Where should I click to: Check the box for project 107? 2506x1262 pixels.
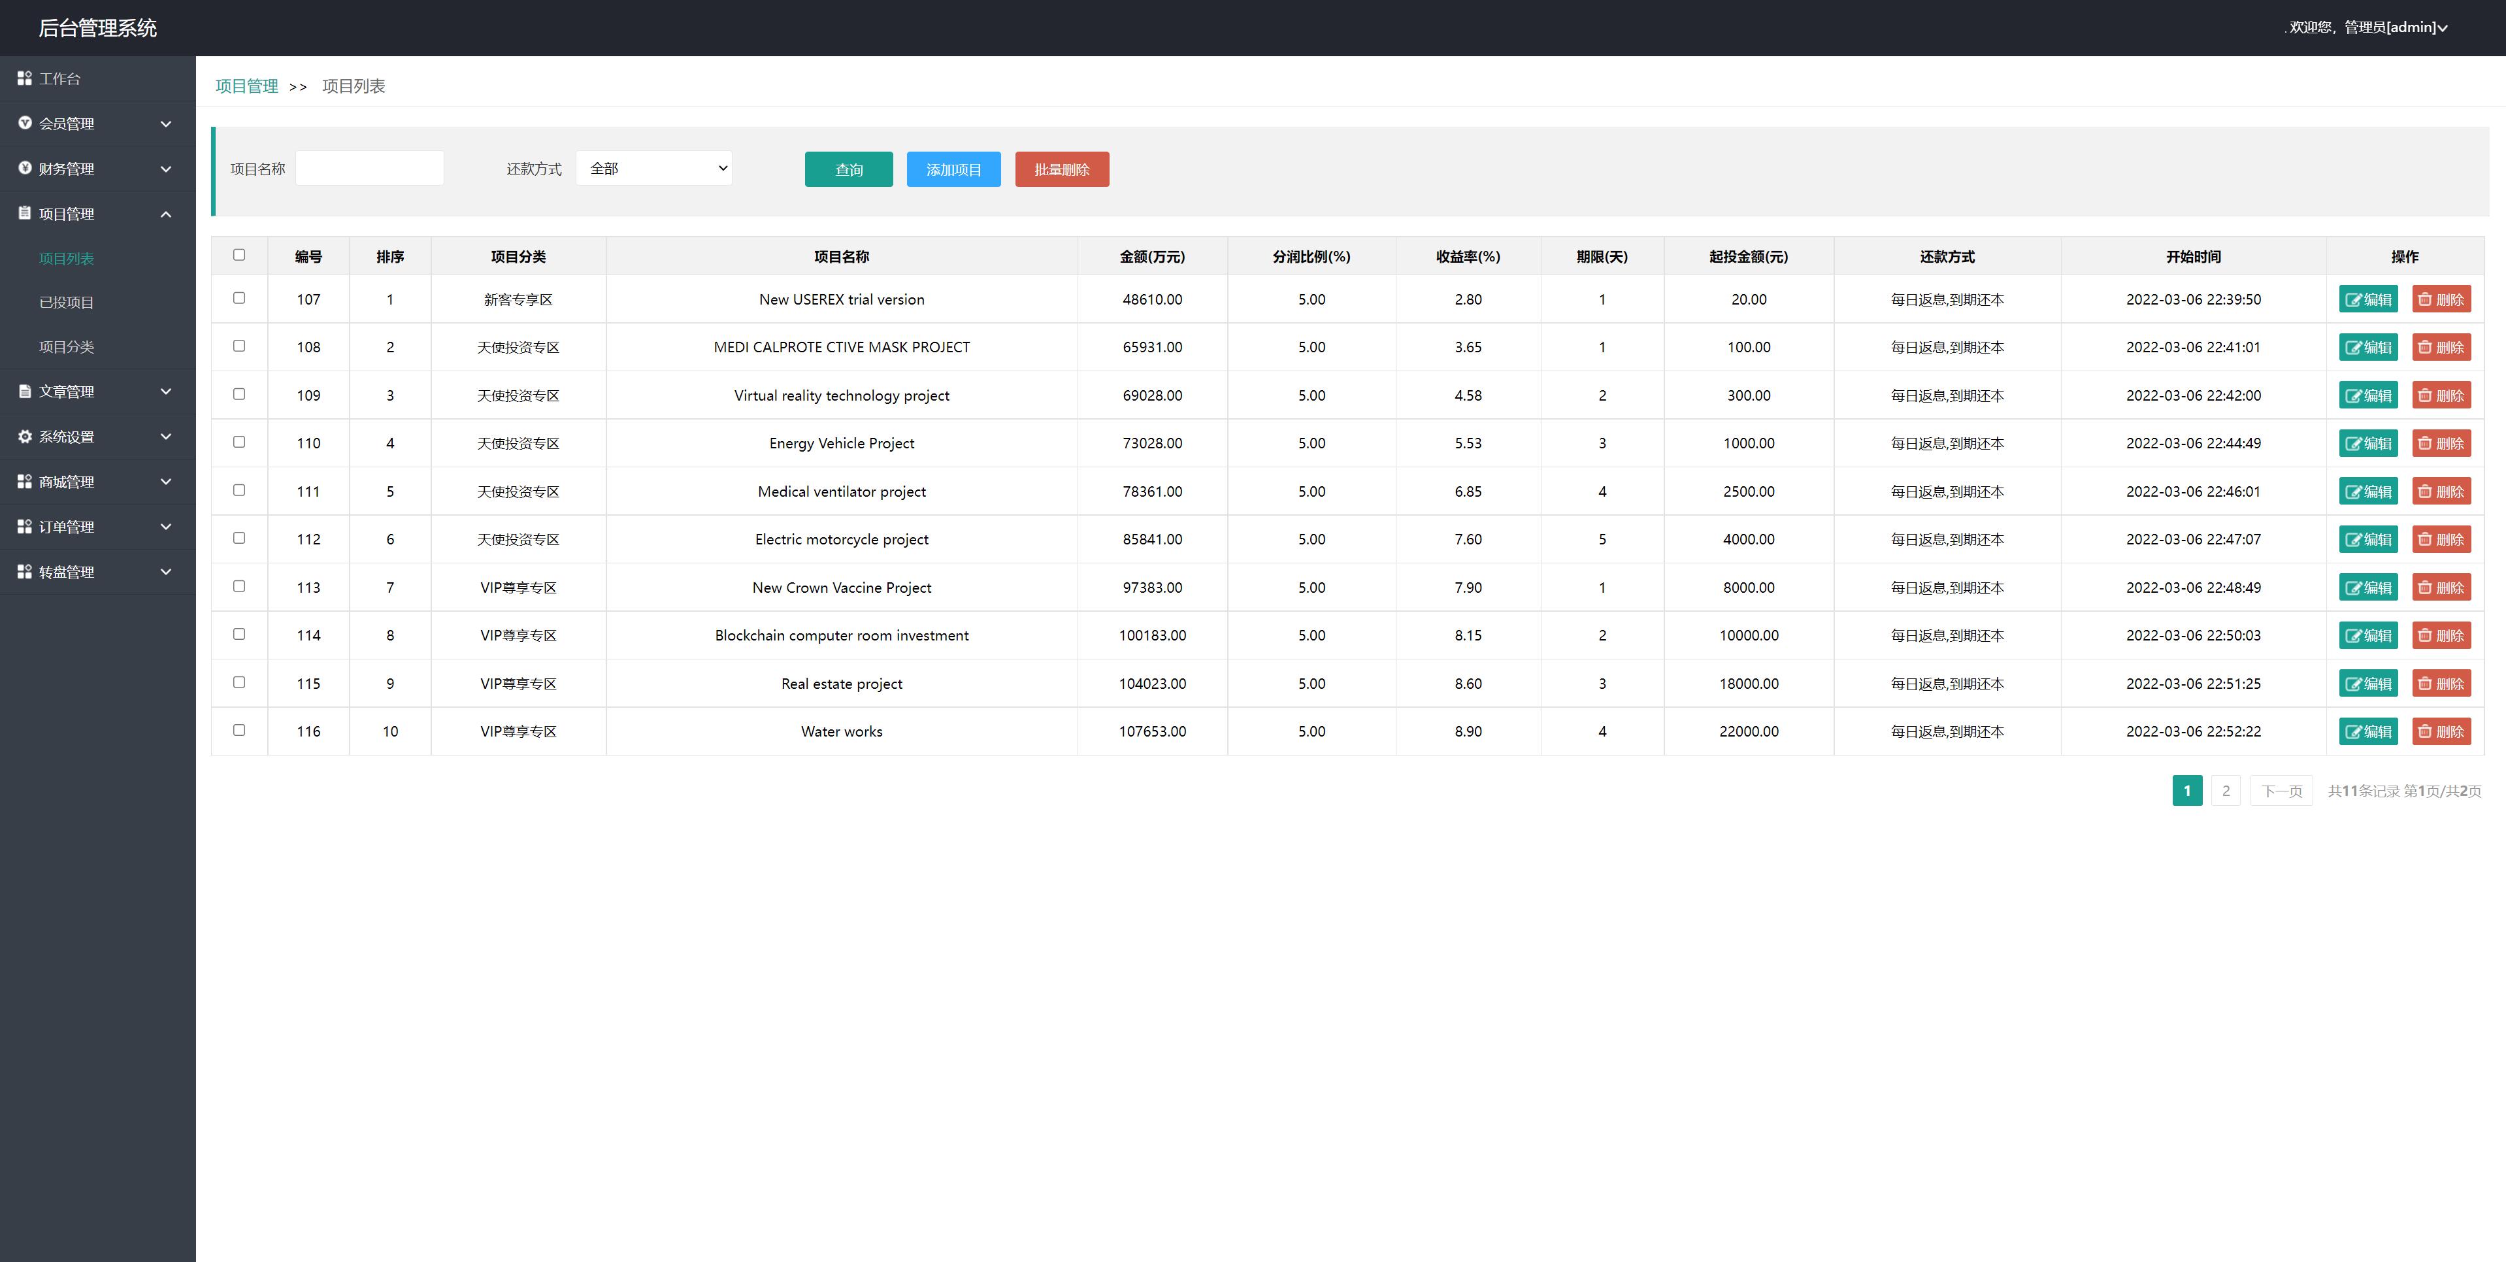click(239, 298)
